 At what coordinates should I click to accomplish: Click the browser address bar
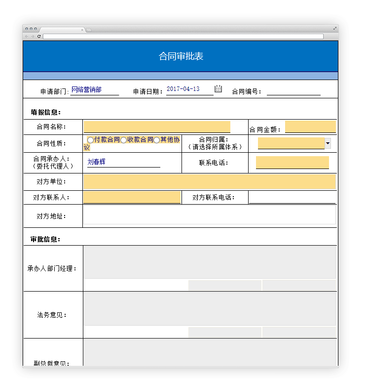(x=182, y=37)
